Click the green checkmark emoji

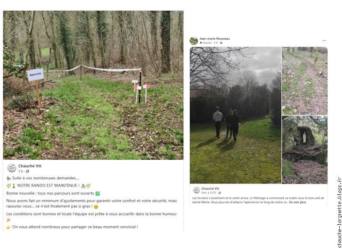coord(98,193)
